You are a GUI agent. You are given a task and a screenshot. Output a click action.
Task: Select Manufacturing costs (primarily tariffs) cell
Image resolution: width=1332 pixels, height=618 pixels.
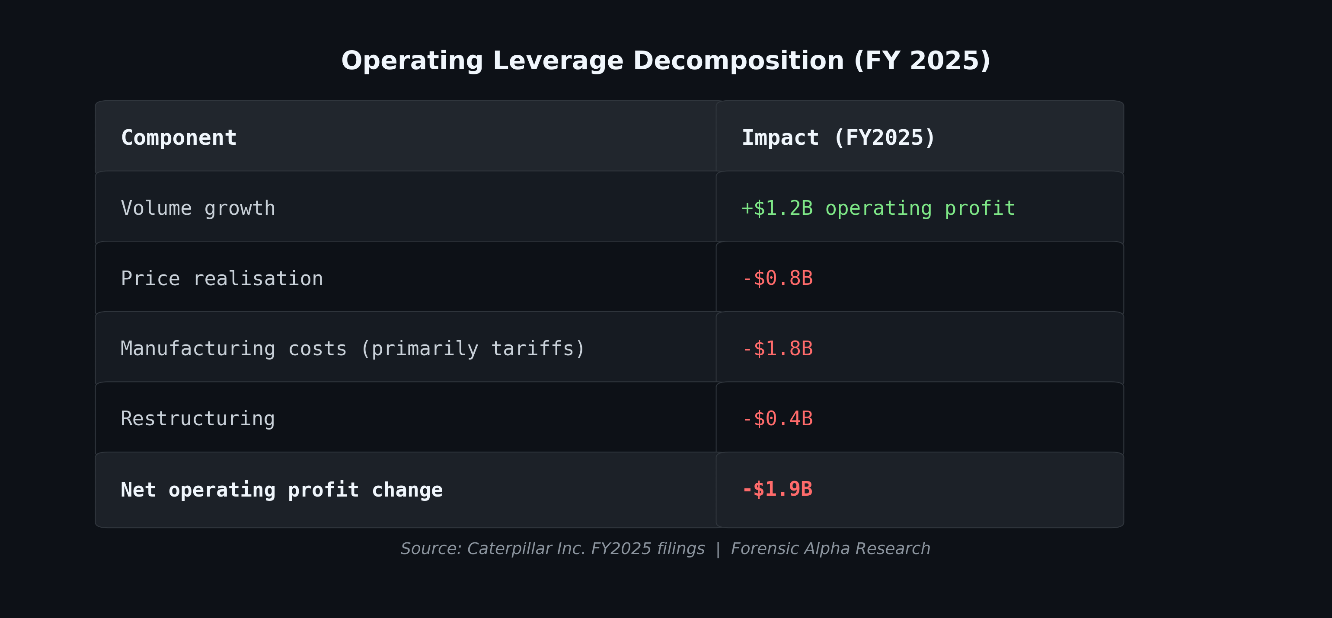(x=353, y=349)
